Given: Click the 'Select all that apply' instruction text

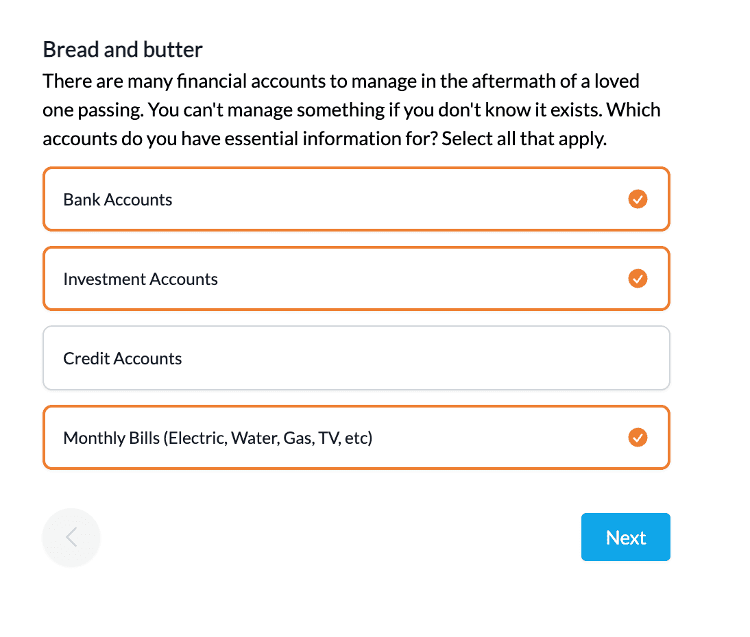Looking at the screenshot, I should click(x=524, y=139).
